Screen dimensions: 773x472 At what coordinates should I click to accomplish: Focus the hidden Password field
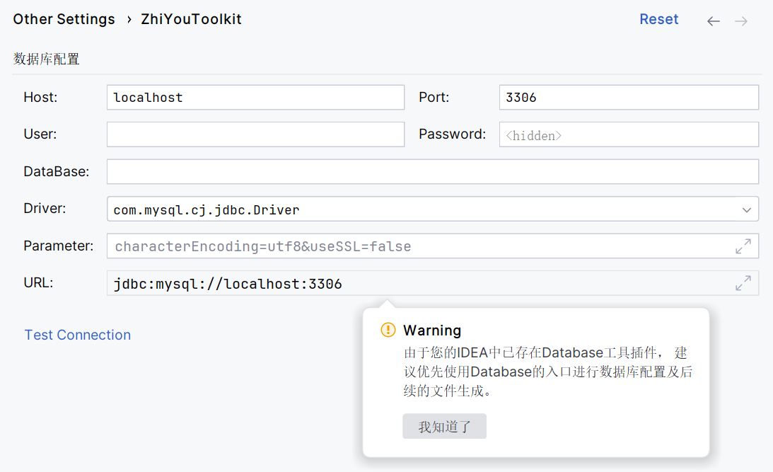(x=628, y=134)
